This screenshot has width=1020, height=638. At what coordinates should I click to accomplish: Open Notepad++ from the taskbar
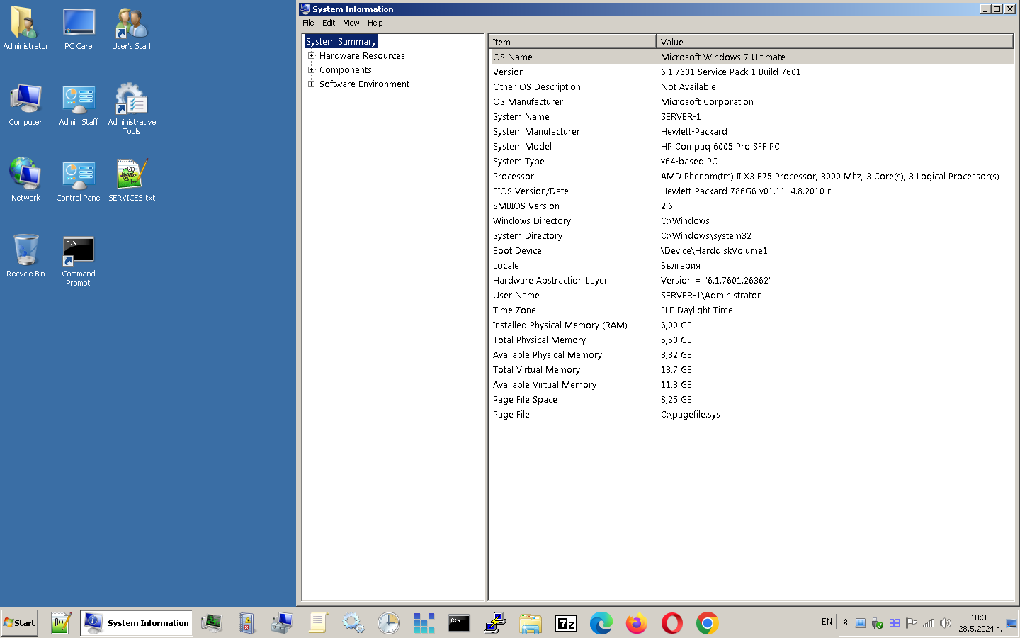pos(61,623)
